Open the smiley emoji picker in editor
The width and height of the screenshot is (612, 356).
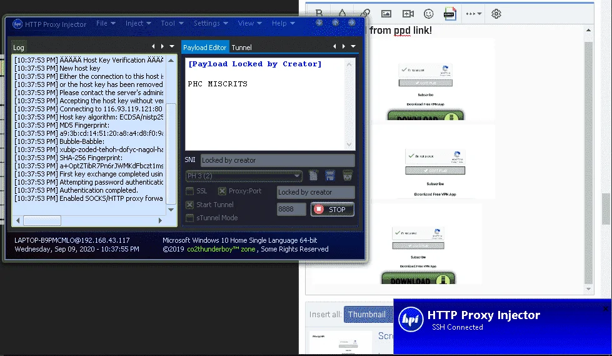click(x=429, y=14)
